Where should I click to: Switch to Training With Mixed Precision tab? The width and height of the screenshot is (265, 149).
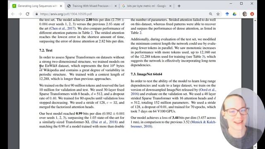[x=92, y=6]
